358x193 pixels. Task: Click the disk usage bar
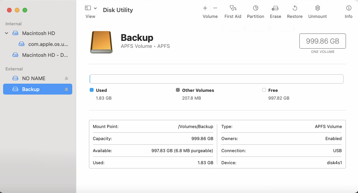pos(216,79)
